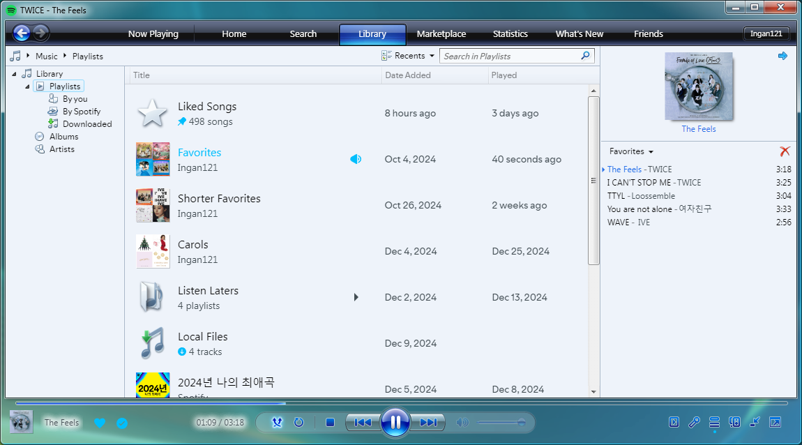The height and width of the screenshot is (445, 802).
Task: Open the Favorites queue dropdown
Action: click(x=631, y=151)
